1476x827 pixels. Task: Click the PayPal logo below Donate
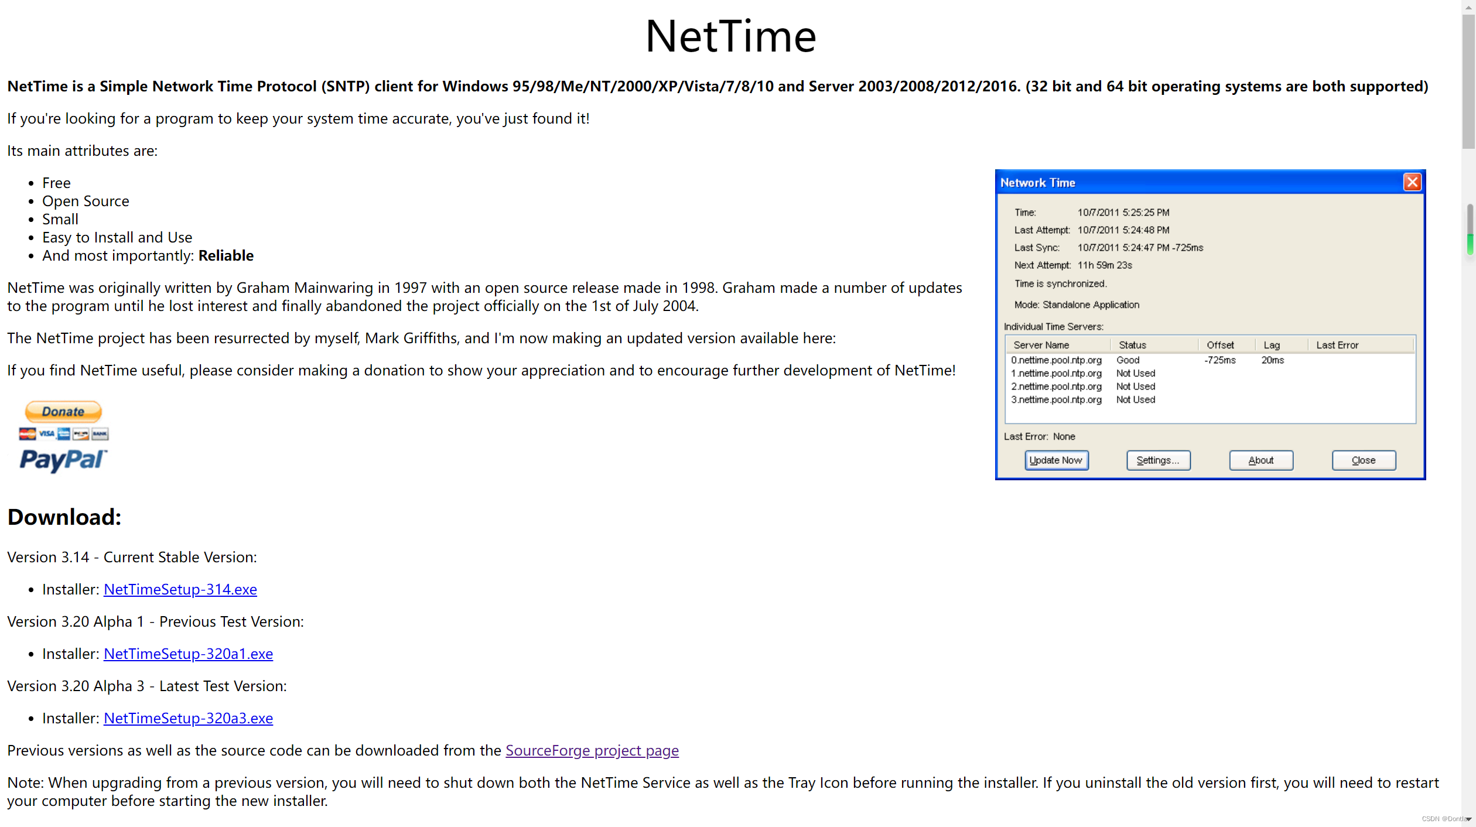click(63, 460)
